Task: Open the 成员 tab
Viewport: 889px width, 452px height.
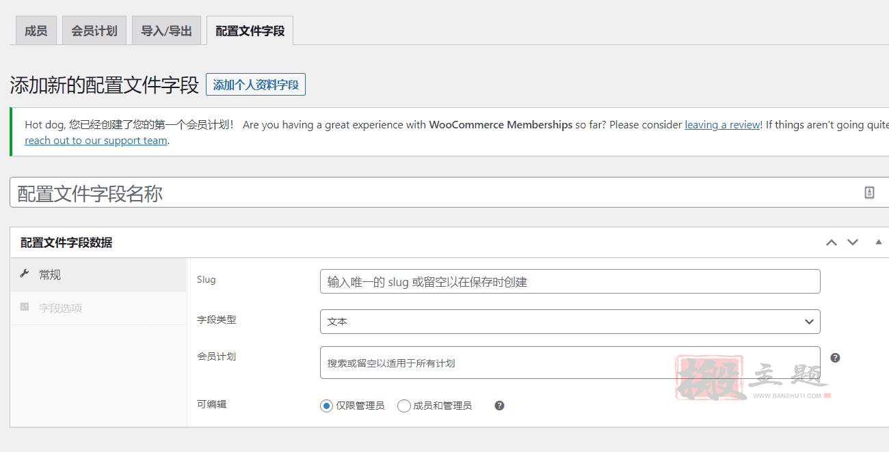Action: pos(36,31)
